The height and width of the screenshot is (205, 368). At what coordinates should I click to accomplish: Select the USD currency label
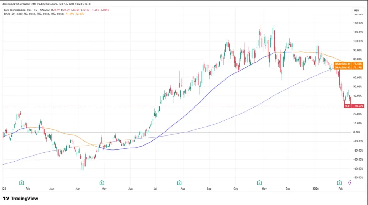(x=356, y=10)
